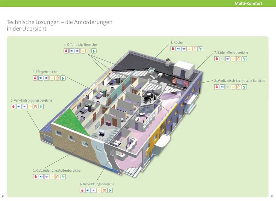Screen dimensions: 276x201
Task: Click the green plant under Ver-/Entsorgungsbereiche
Action: (x=41, y=106)
